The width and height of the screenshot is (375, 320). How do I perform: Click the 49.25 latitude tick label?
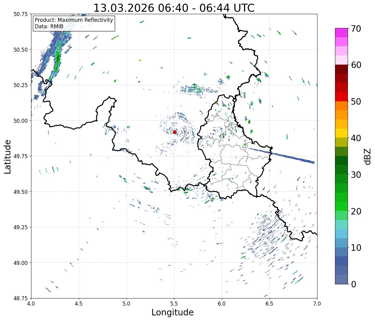(x=21, y=227)
